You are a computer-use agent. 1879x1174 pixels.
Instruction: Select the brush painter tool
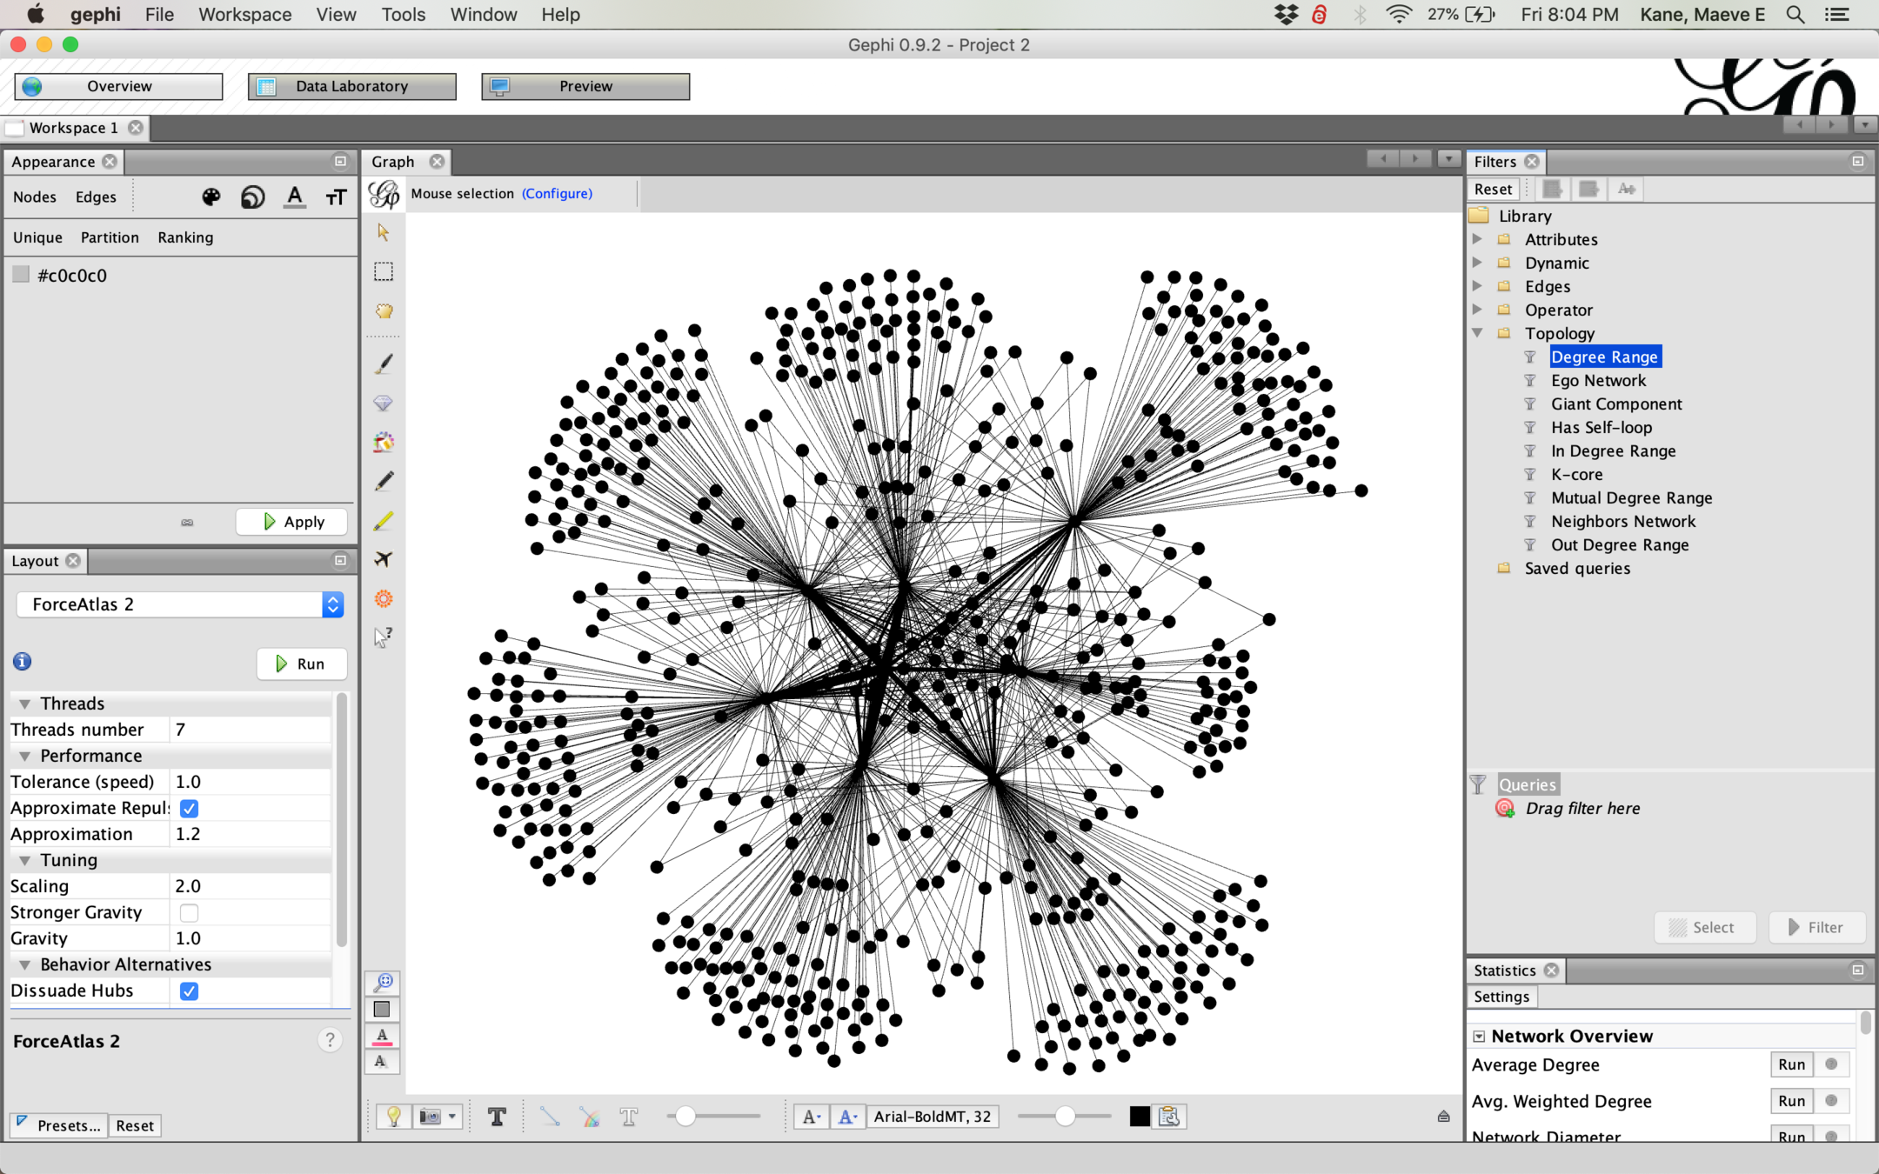pyautogui.click(x=384, y=364)
